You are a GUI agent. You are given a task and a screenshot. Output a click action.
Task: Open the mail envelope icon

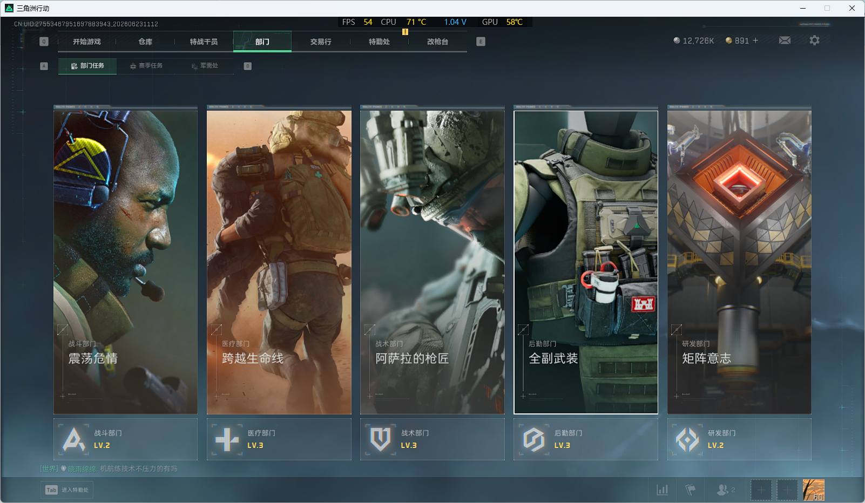785,40
